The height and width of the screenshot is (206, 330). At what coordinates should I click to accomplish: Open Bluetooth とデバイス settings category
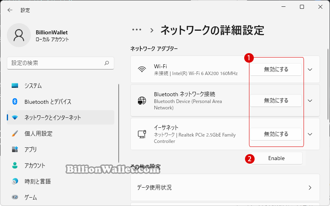[x=61, y=102]
